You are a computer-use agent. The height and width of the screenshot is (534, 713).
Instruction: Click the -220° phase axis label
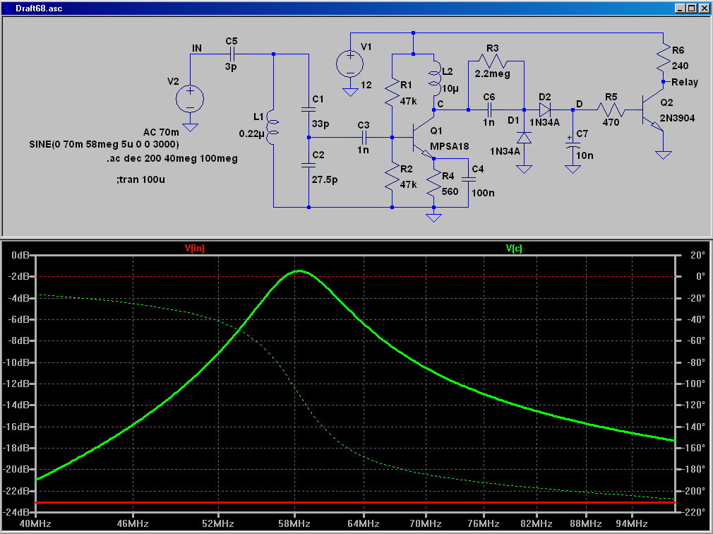(x=694, y=512)
